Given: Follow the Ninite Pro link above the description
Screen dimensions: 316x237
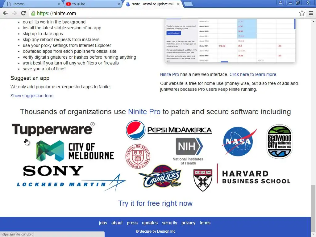Looking at the screenshot, I should pos(169,74).
